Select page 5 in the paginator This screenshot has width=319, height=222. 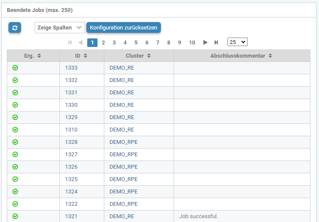(x=136, y=42)
